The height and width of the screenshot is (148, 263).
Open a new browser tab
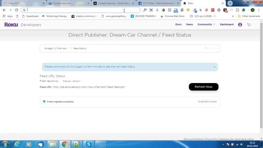pyautogui.click(x=230, y=3)
